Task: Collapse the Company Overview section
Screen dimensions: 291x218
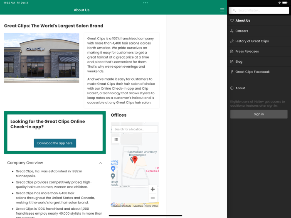Action: (x=101, y=163)
